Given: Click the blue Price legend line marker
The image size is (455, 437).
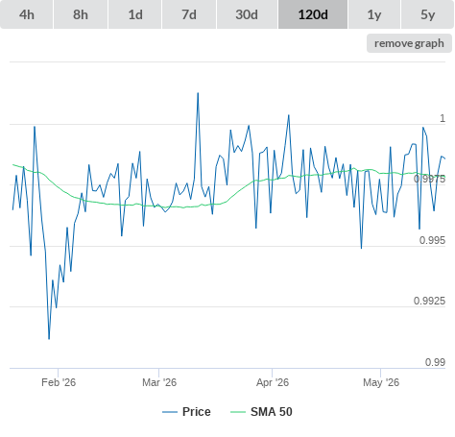Looking at the screenshot, I should (170, 412).
